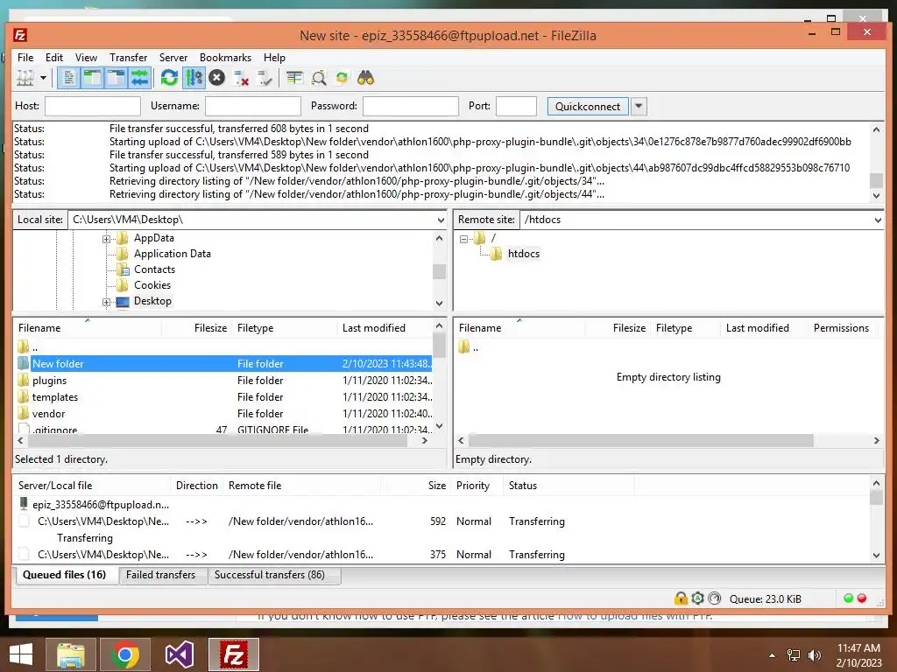897x672 pixels.
Task: Open the Edit menu
Action: [54, 58]
